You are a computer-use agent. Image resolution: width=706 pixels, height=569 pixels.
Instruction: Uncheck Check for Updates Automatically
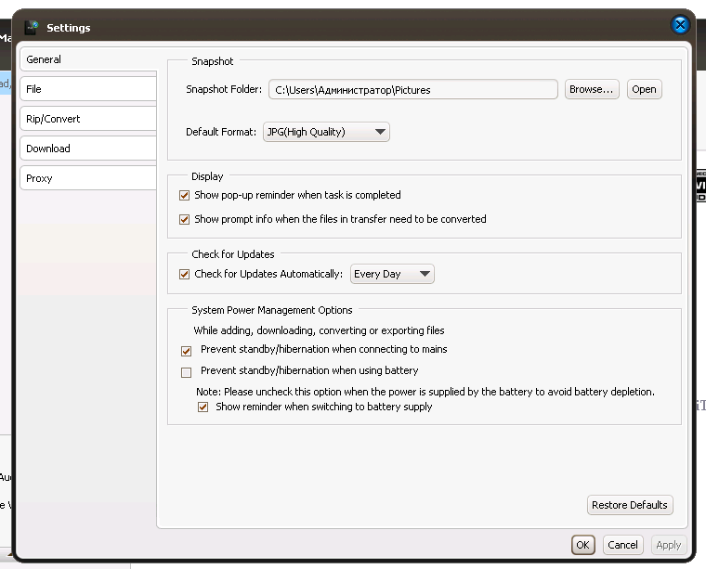click(x=184, y=274)
